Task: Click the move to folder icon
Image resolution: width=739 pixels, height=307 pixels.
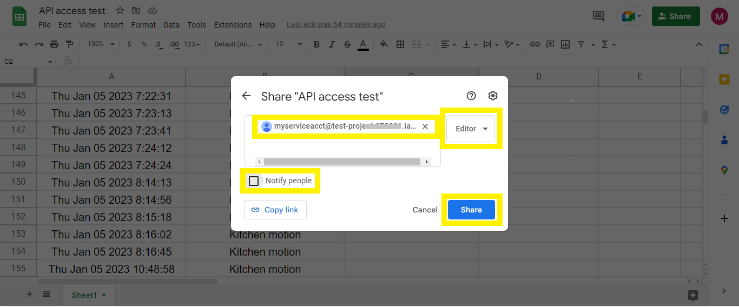Action: tap(136, 11)
